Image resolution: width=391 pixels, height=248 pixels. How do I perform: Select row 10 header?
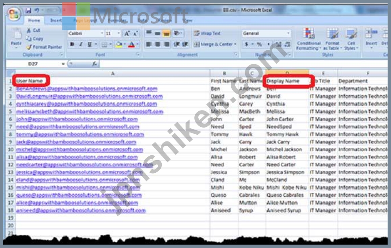tap(10, 149)
